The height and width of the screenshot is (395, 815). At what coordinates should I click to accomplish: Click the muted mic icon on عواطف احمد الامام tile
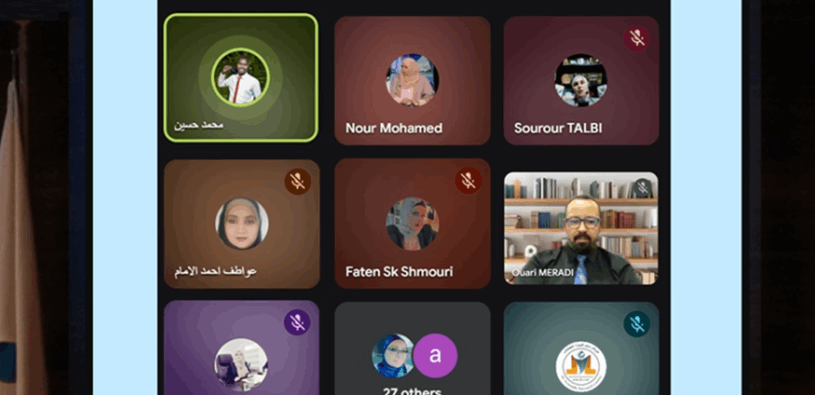[x=298, y=182]
